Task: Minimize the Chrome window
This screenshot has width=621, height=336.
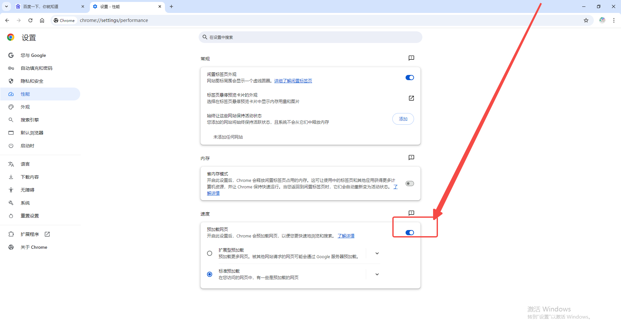Action: tap(584, 6)
